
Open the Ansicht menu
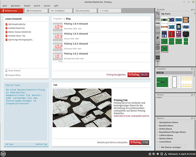coord(37,6)
